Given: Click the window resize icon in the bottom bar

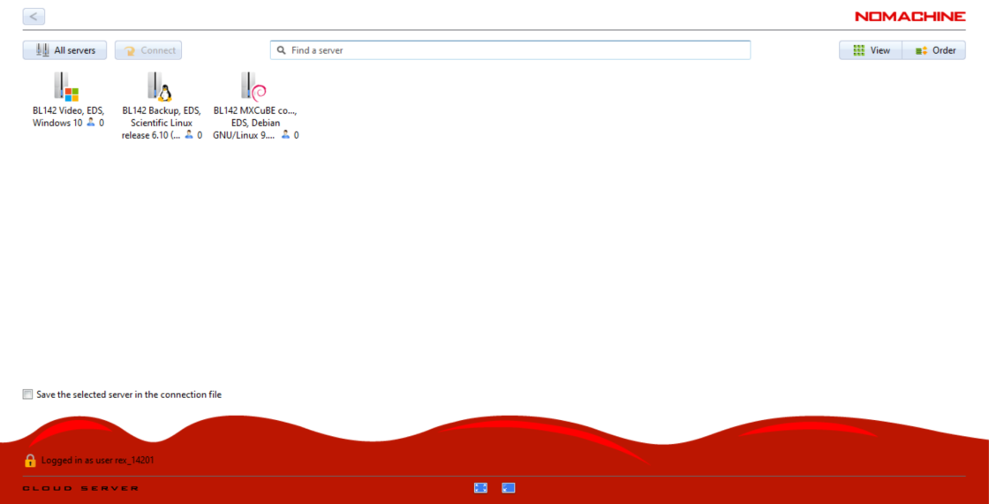Looking at the screenshot, I should (509, 487).
